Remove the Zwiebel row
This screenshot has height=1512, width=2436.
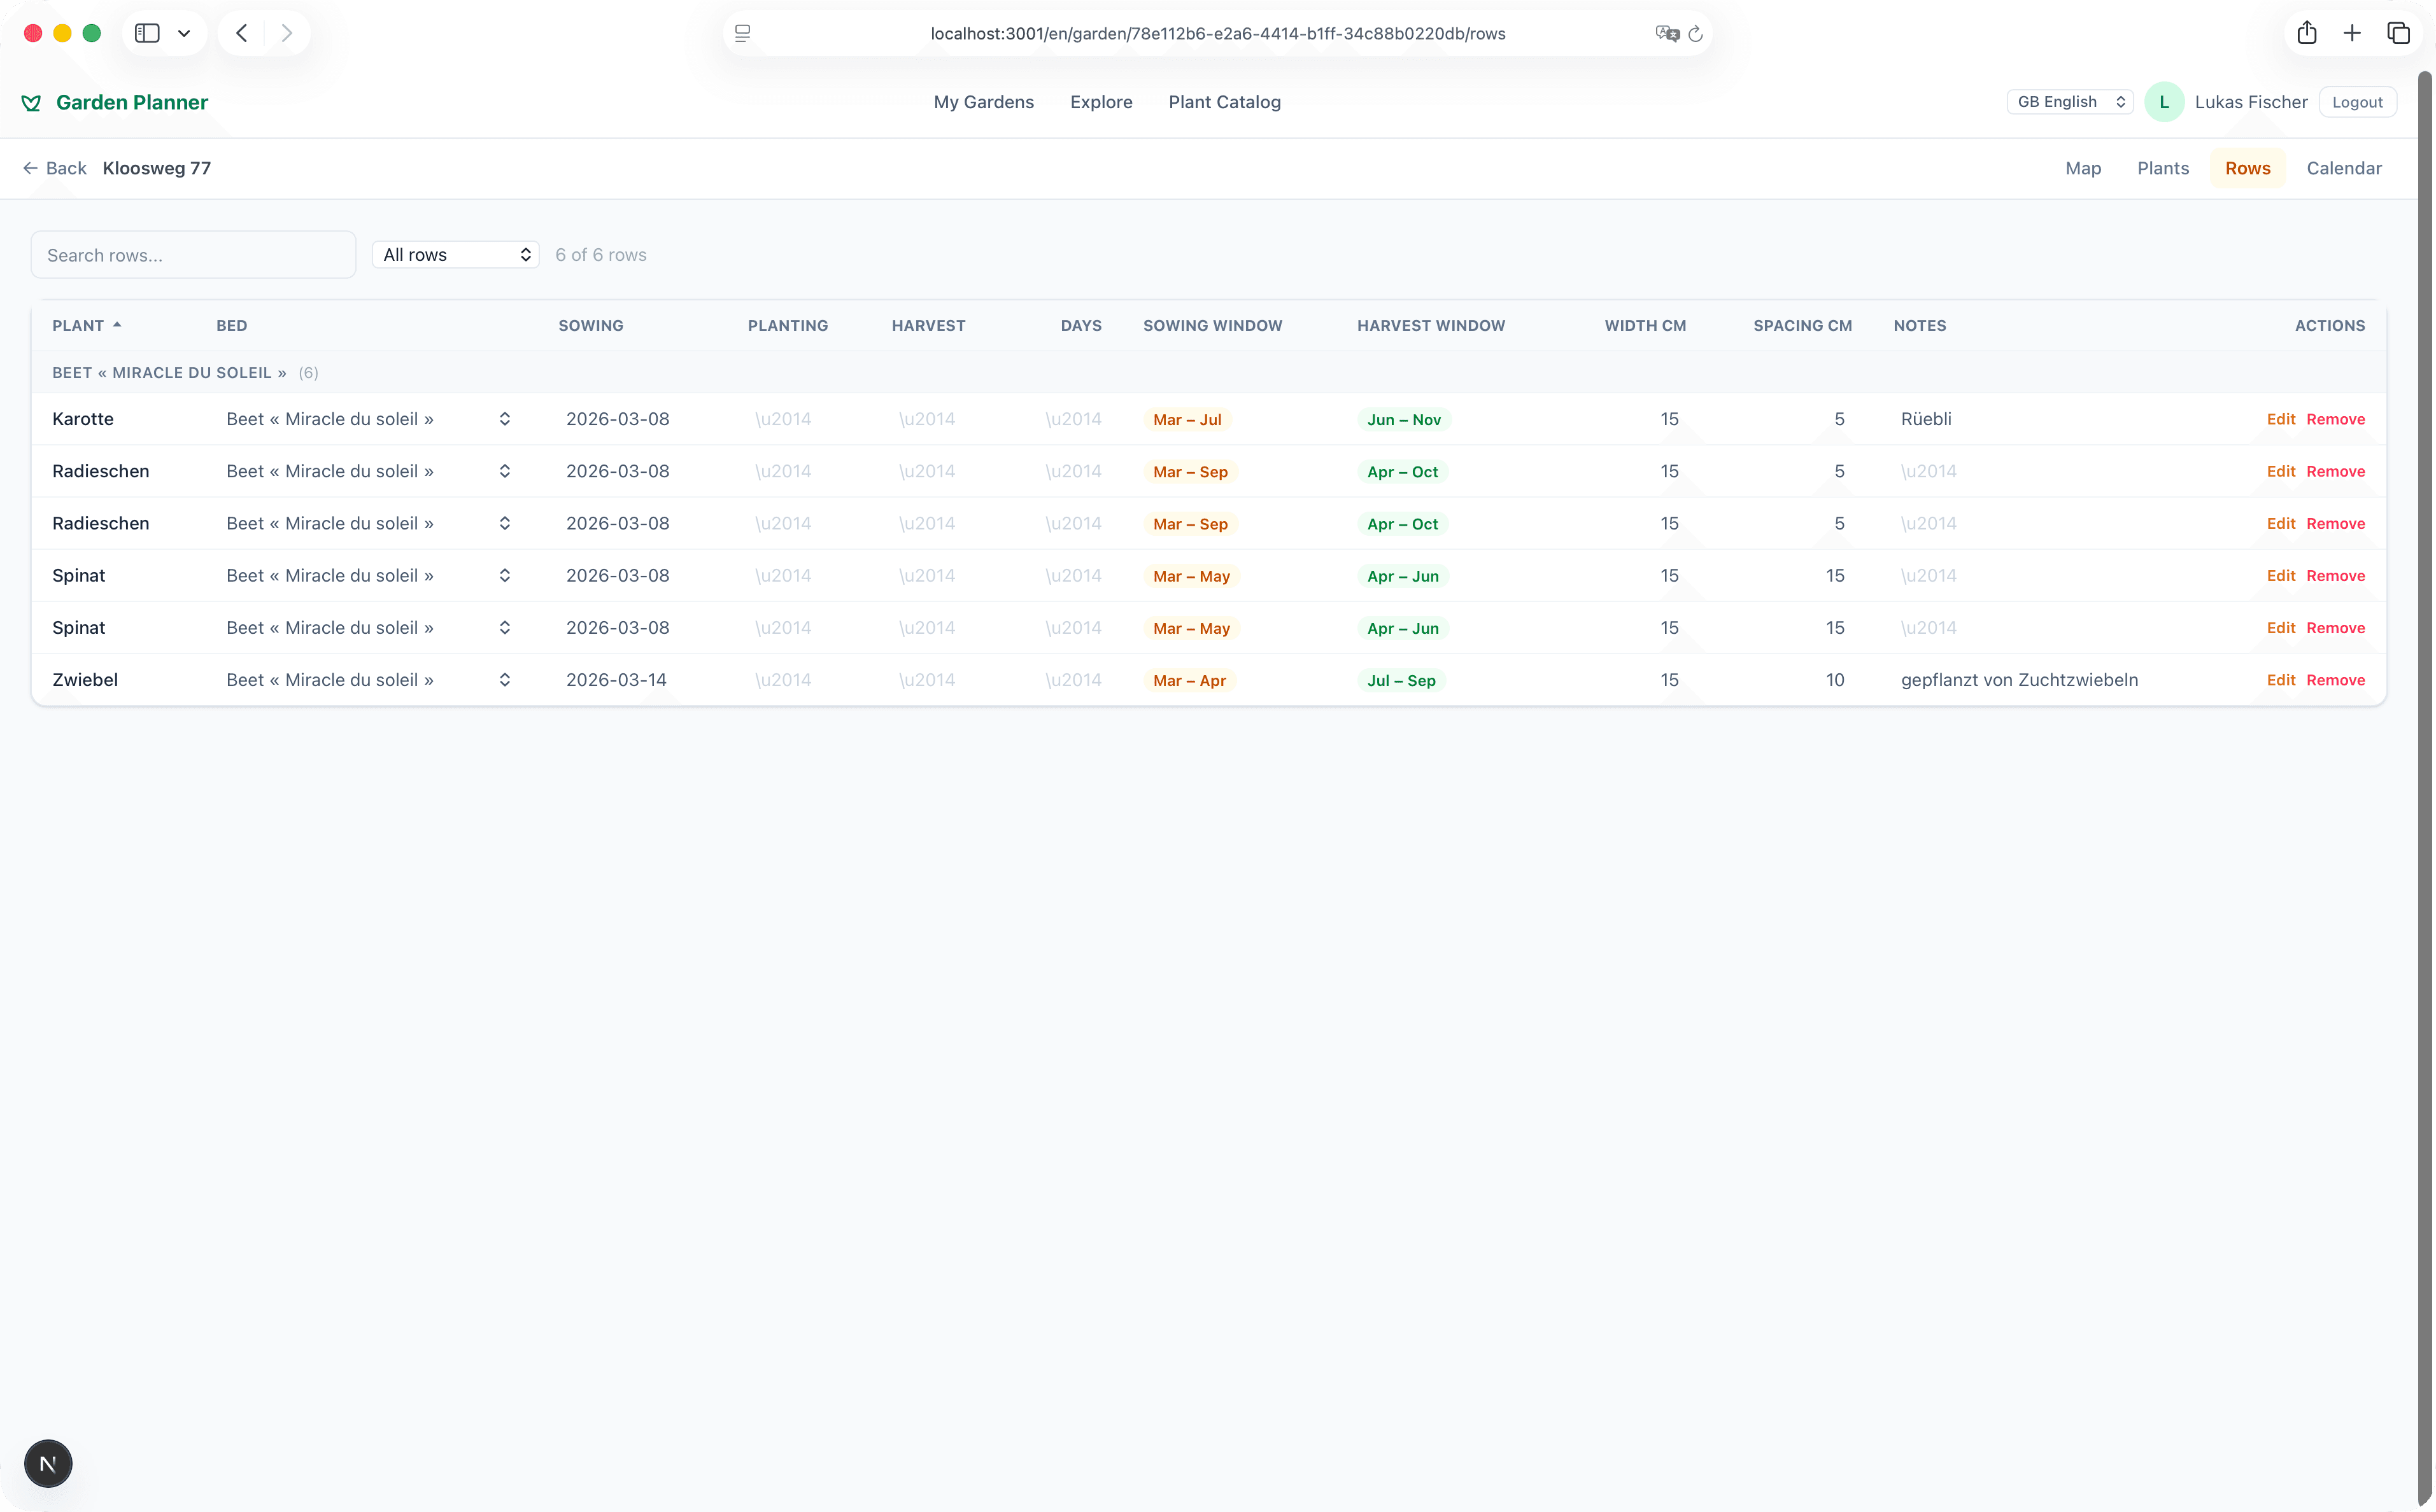click(2335, 680)
